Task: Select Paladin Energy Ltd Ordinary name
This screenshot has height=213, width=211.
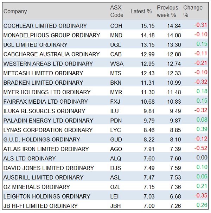Action: pos(48,121)
